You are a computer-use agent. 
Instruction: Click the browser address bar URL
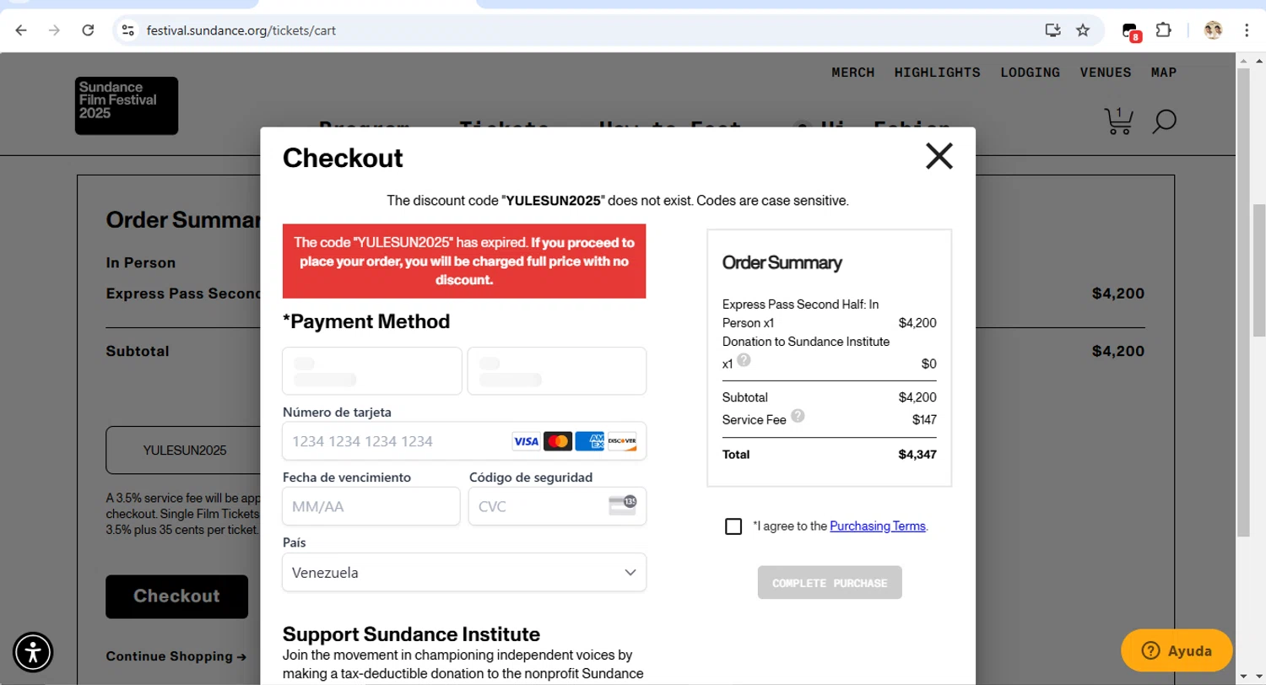click(x=241, y=30)
